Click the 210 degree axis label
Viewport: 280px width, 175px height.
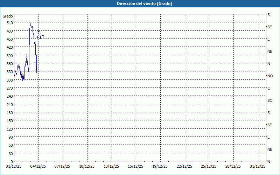pos(10,105)
